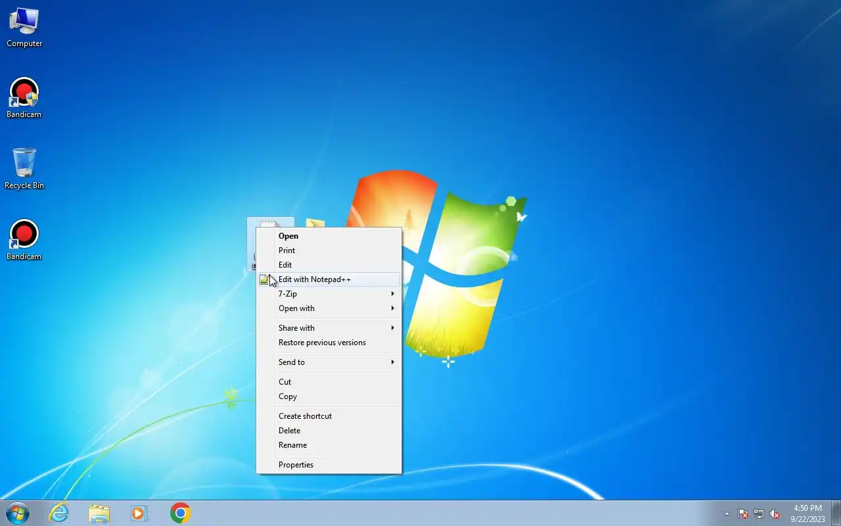The height and width of the screenshot is (526, 841).
Task: Click the network status tray icon
Action: 759,514
